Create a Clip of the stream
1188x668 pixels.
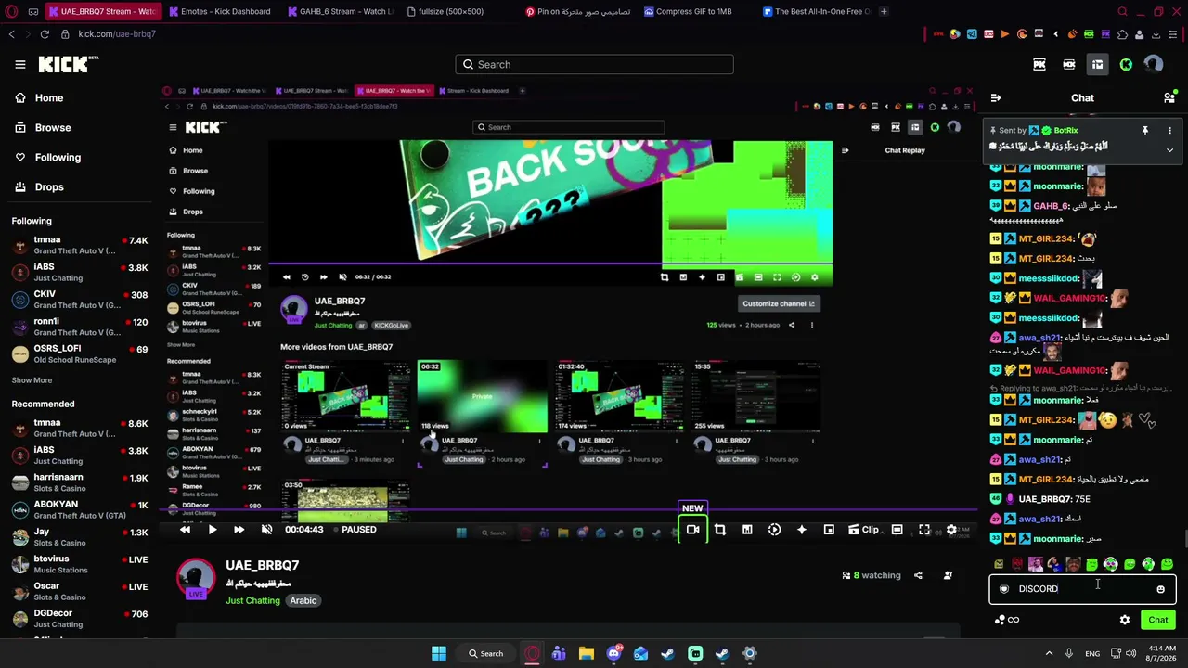863,530
